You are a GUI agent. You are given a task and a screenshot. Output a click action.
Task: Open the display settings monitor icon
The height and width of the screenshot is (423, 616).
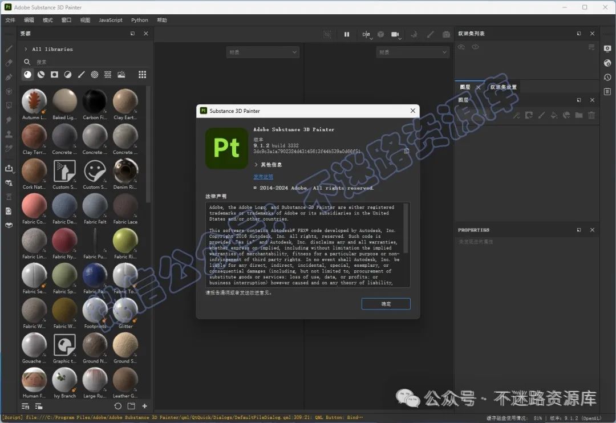coord(607,48)
